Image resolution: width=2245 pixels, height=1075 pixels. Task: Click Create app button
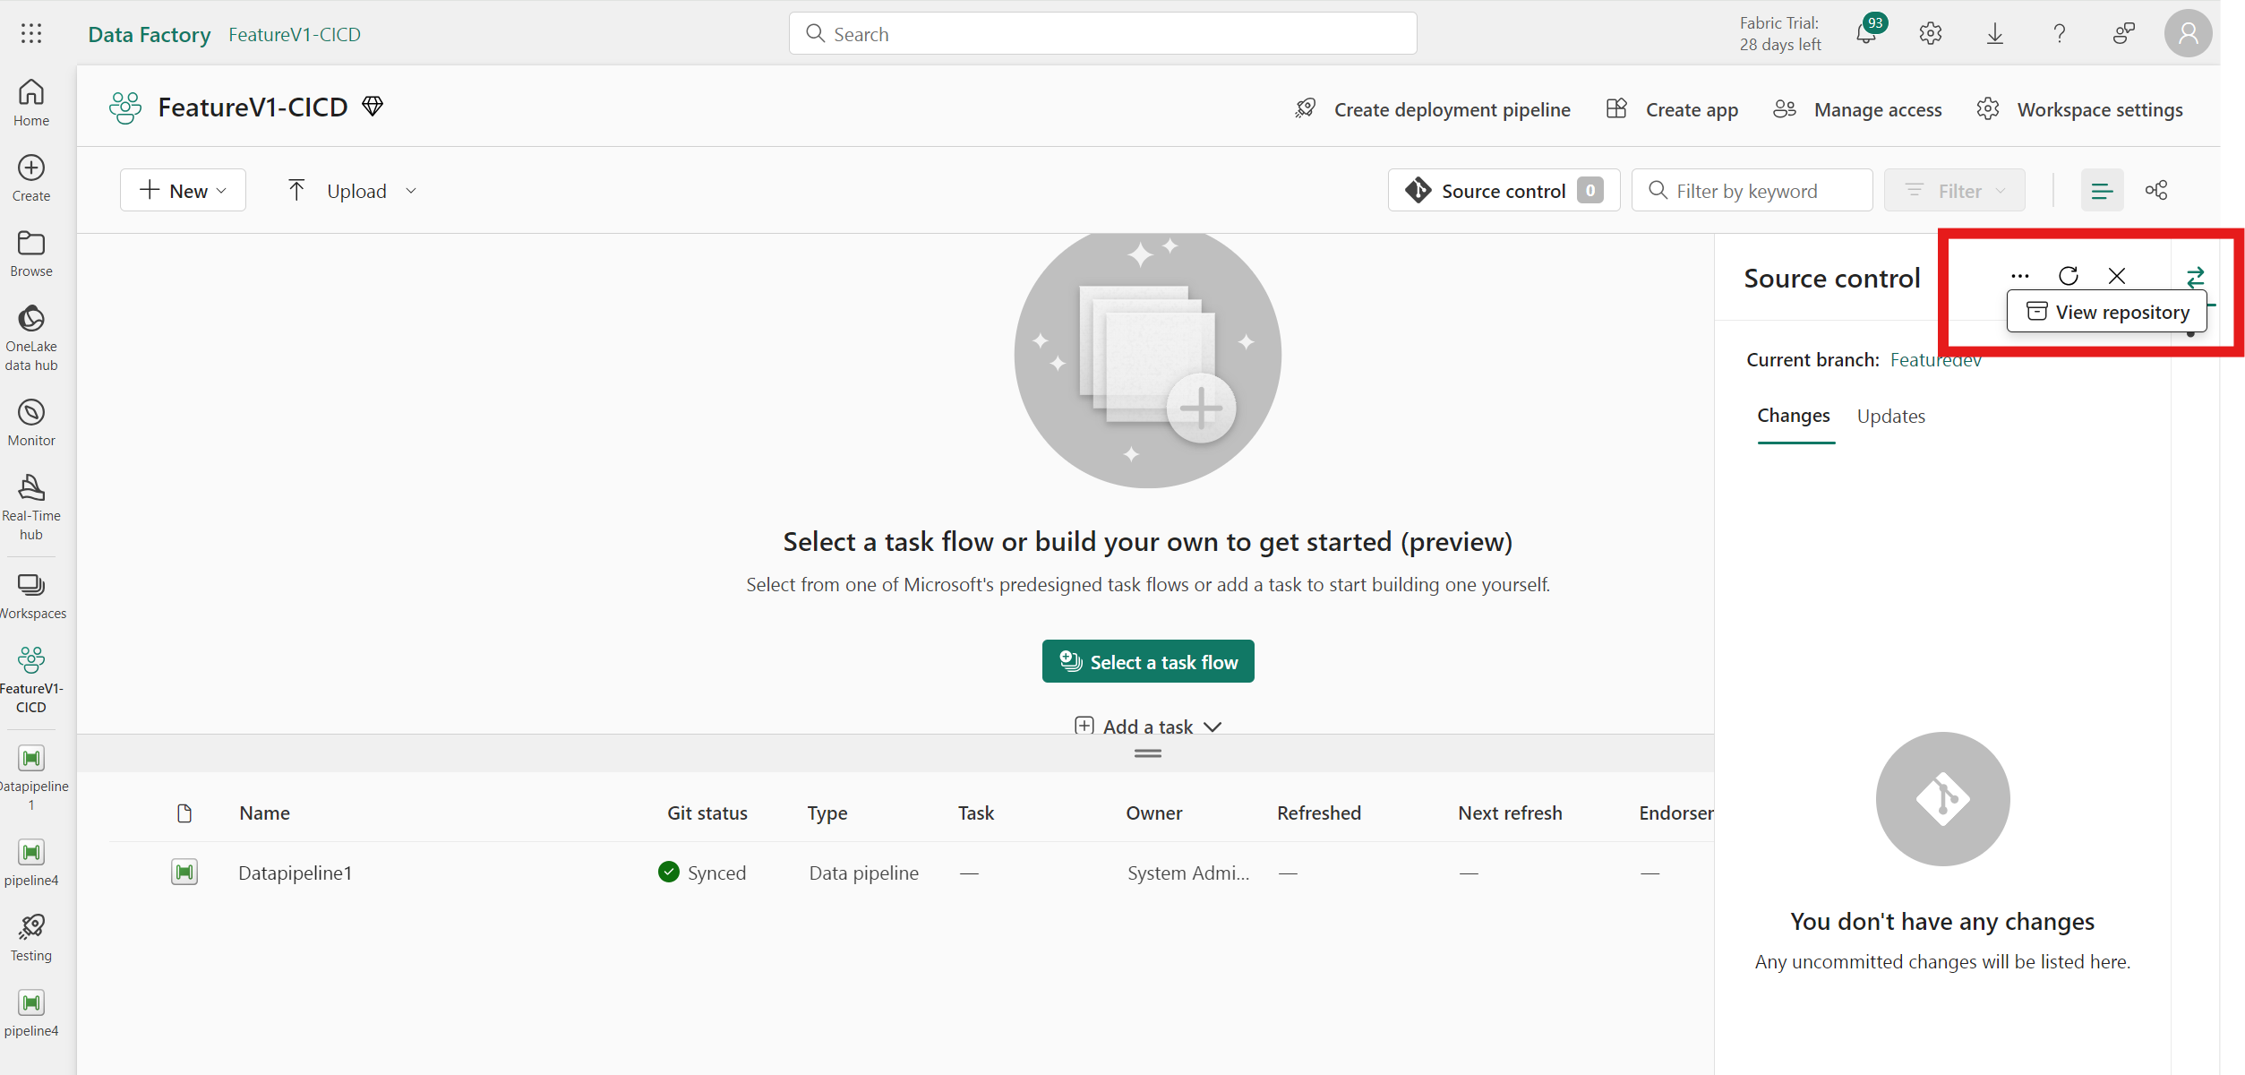1672,109
